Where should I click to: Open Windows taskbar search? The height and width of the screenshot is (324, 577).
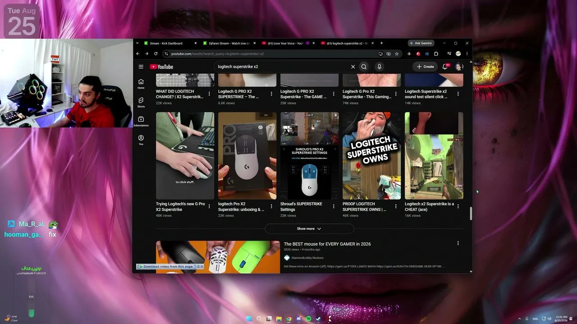[259, 319]
